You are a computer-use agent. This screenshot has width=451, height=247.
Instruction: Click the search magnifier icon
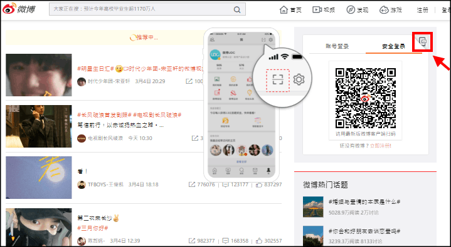tap(237, 10)
